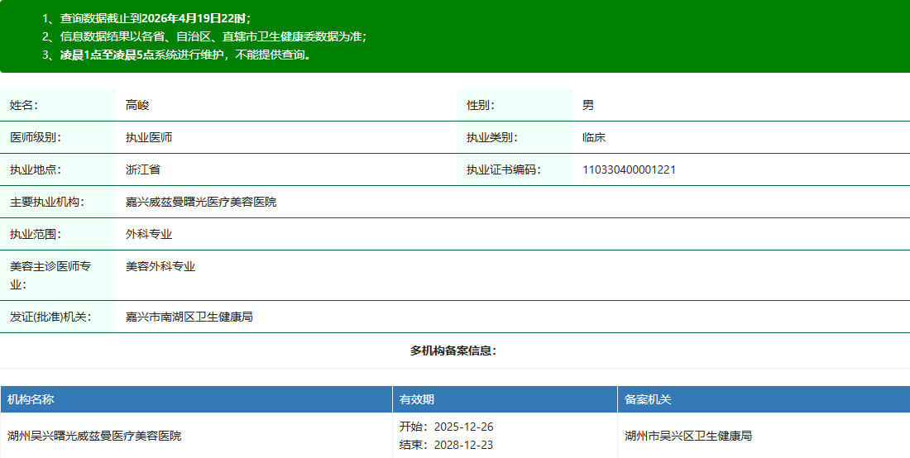Click the 姓名 label cell
Image resolution: width=910 pixels, height=458 pixels.
pos(57,105)
